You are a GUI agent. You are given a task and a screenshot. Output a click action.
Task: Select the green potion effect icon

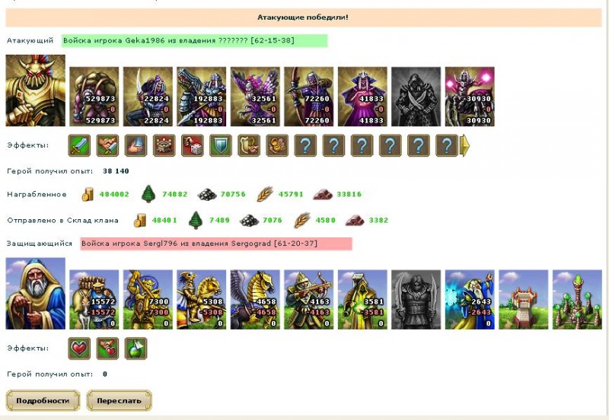136,348
